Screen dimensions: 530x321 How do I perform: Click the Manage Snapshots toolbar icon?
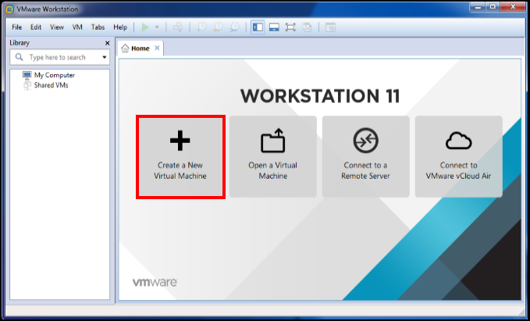coord(234,27)
